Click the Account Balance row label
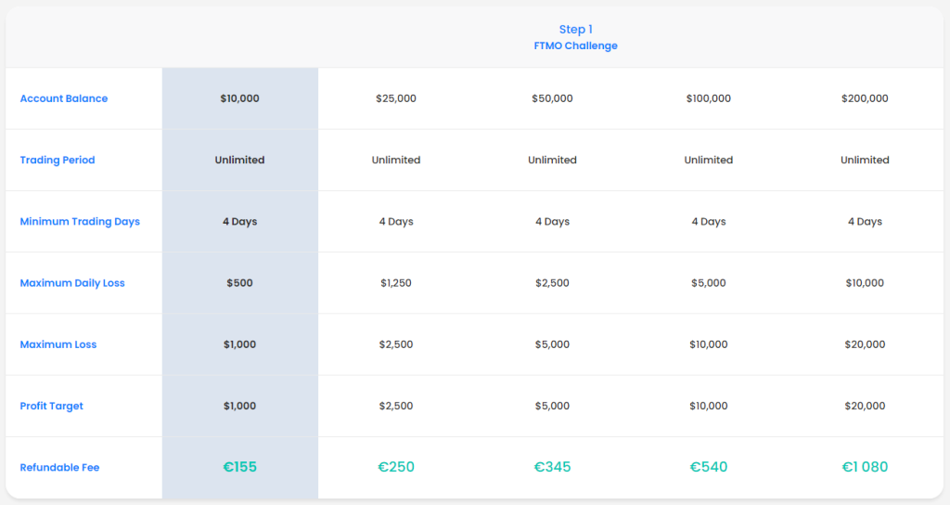950x505 pixels. (x=64, y=98)
